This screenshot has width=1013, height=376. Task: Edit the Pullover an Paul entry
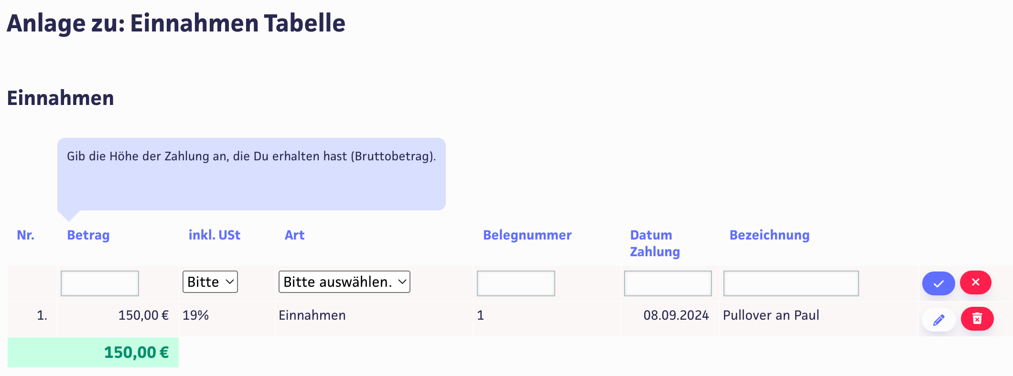coord(938,320)
